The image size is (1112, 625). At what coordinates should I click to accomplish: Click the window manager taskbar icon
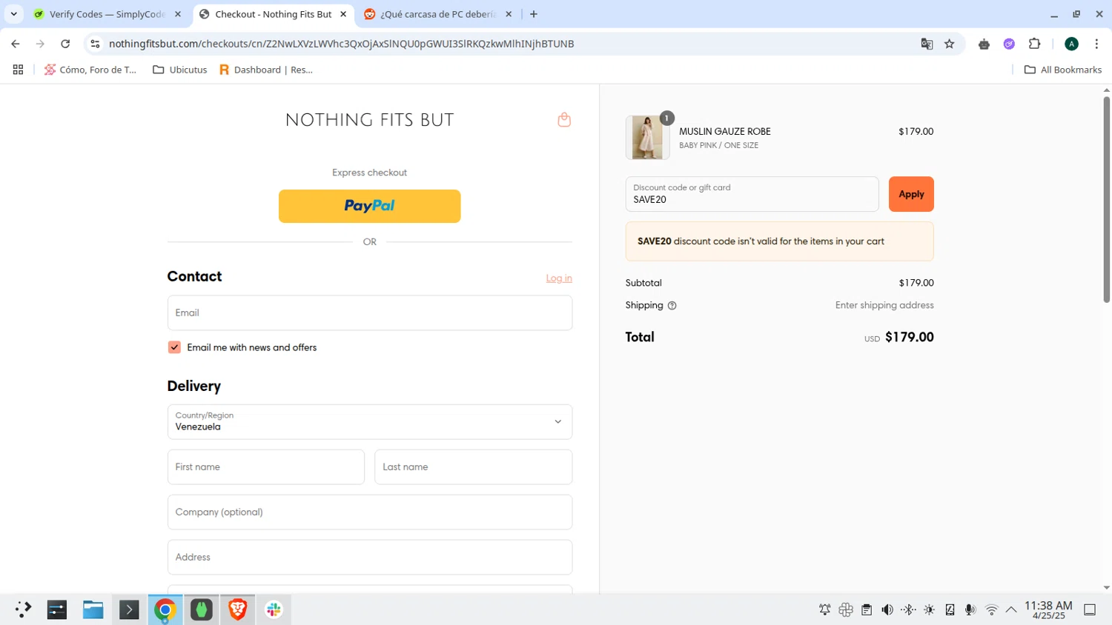57,609
